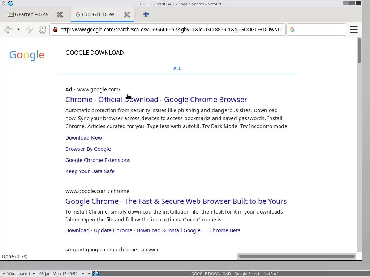
Task: Click the NetSurf globe icon in taskbar
Action: click(96, 273)
